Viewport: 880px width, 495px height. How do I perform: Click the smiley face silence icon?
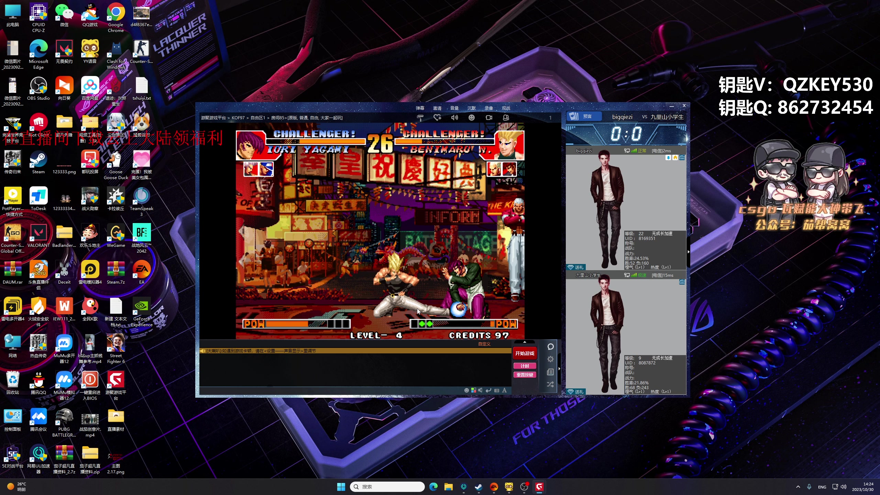pos(472,118)
